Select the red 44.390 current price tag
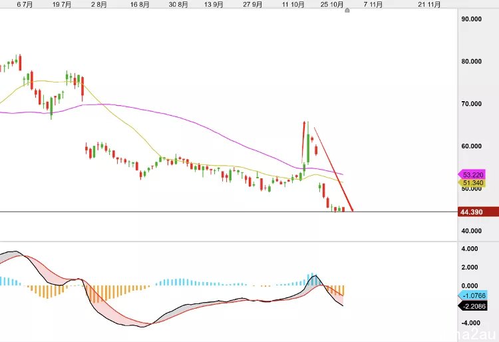 point(478,212)
